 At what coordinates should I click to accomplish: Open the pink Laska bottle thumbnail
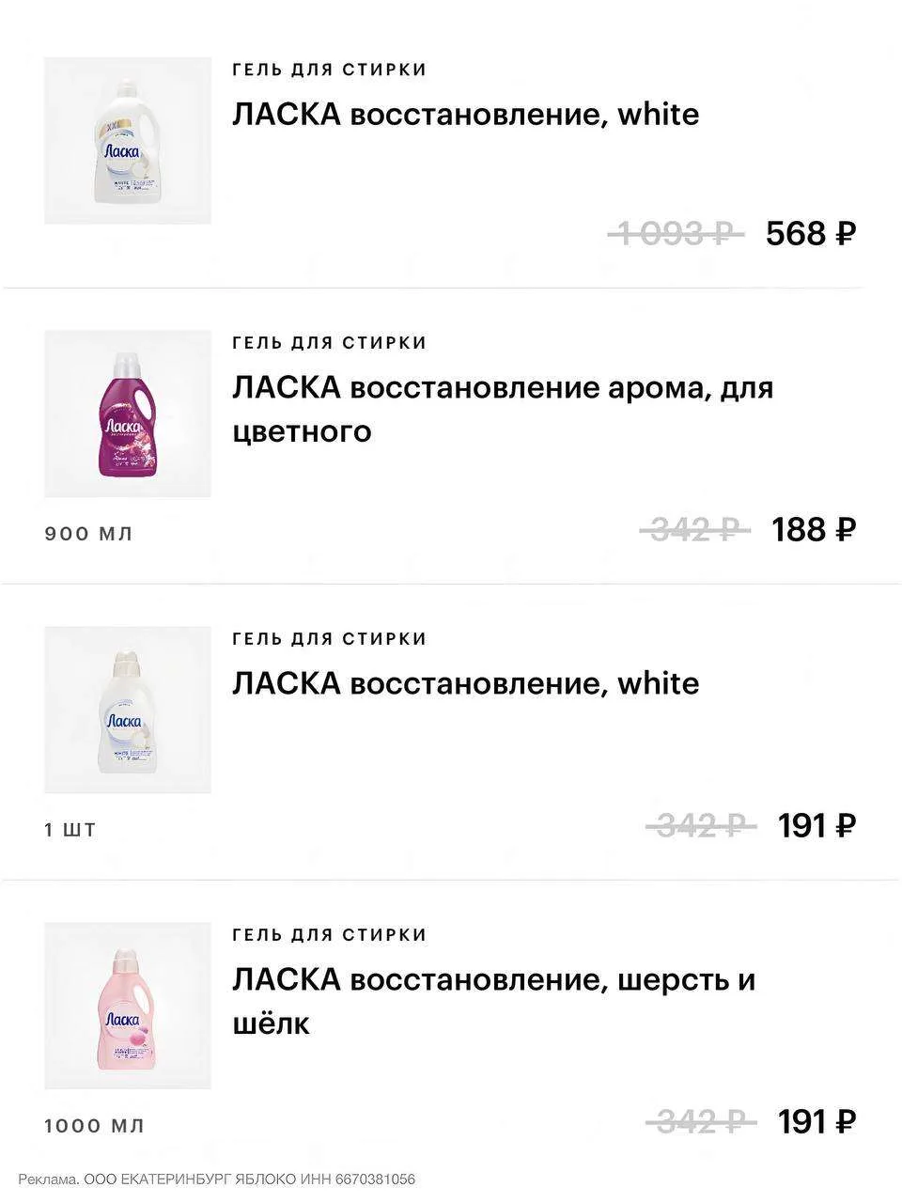point(128,1006)
